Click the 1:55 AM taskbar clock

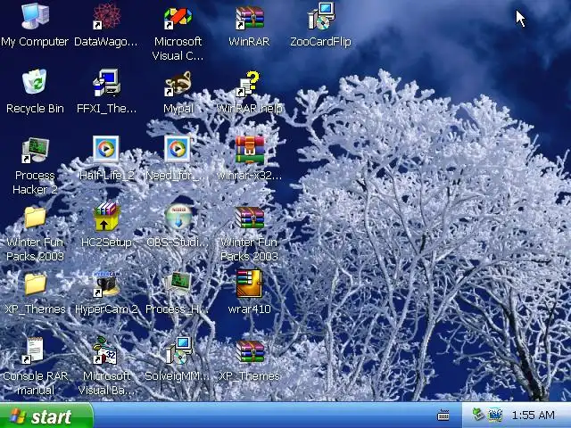[534, 415]
